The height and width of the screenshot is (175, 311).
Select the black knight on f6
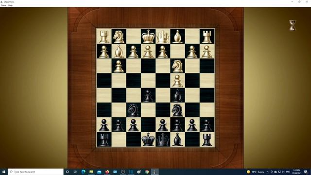coord(133,110)
